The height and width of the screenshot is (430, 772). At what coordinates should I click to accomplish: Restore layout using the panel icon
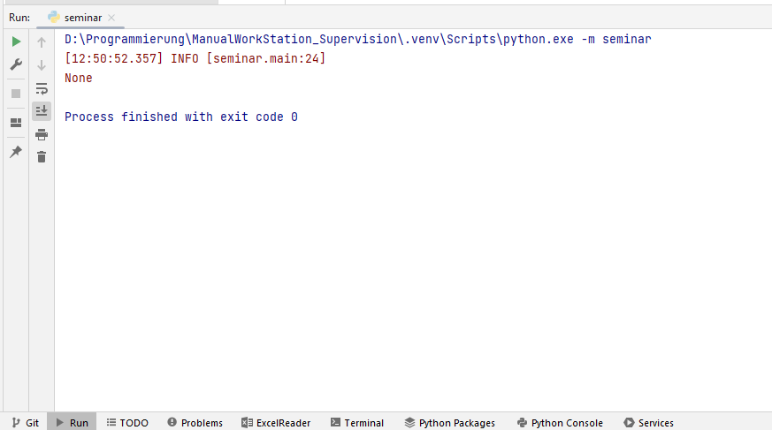(16, 123)
